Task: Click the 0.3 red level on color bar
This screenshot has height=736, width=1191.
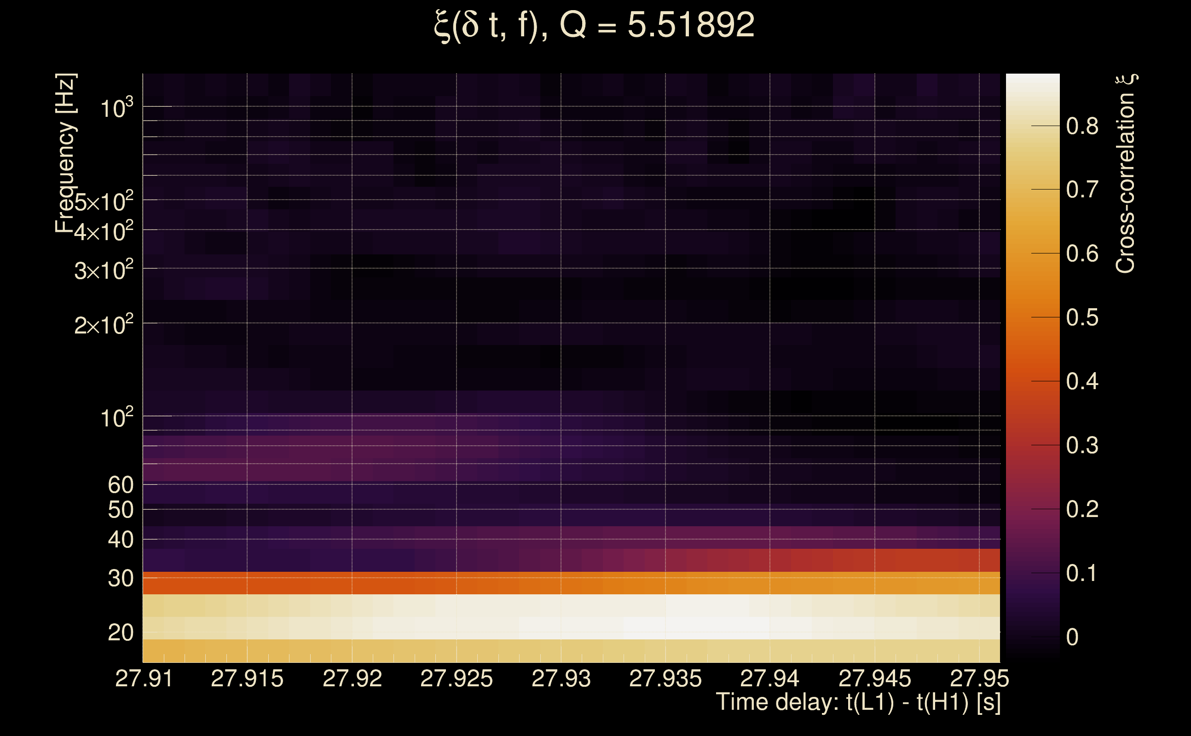Action: (x=1082, y=446)
